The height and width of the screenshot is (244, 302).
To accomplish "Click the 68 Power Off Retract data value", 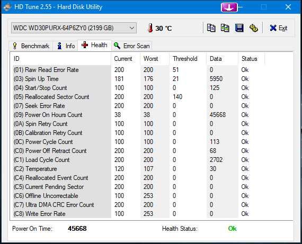I will 213,151.
